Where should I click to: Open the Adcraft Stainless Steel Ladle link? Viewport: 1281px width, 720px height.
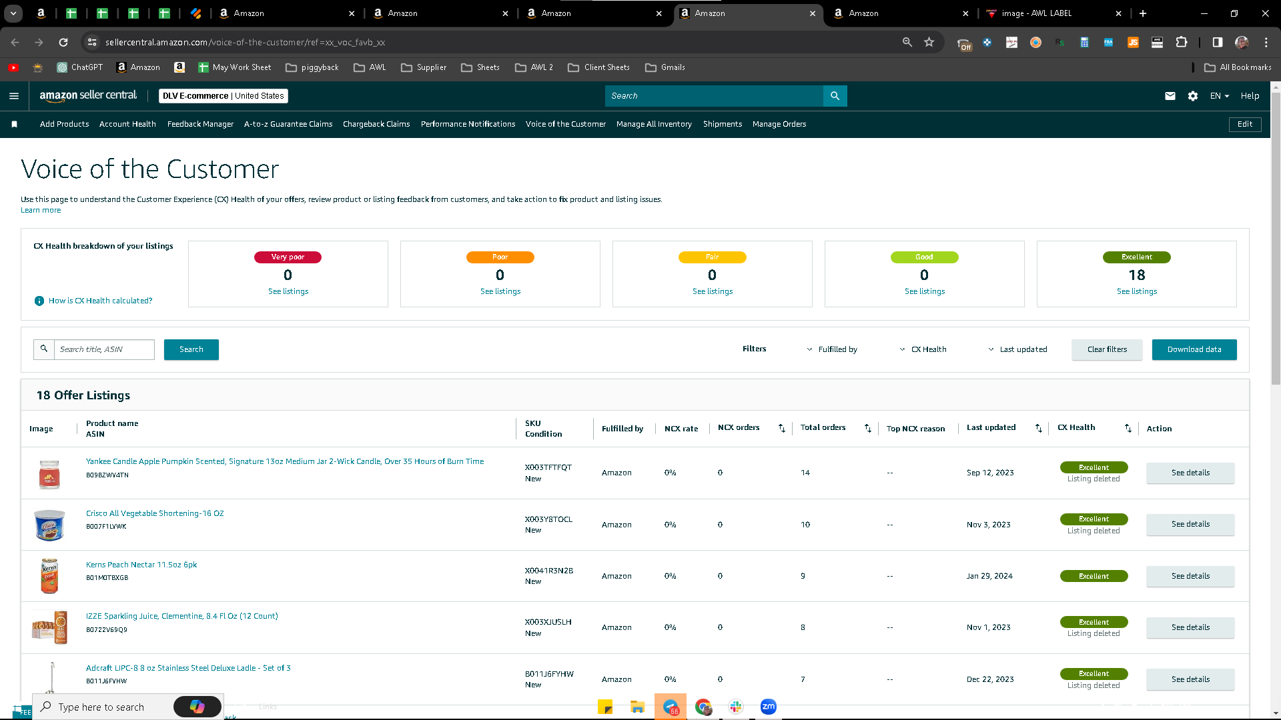click(188, 668)
